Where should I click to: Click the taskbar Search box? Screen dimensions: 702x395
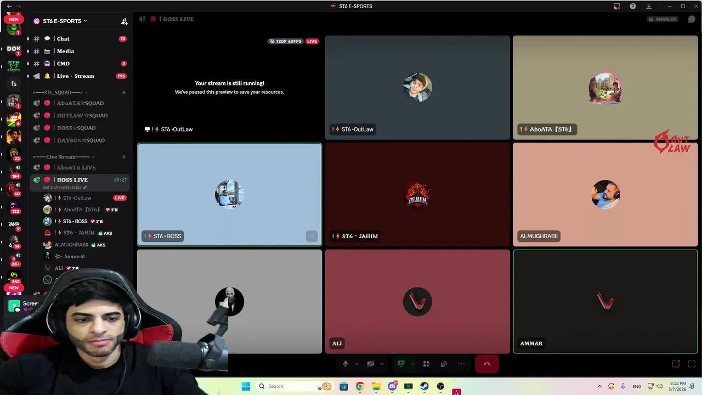click(x=295, y=386)
